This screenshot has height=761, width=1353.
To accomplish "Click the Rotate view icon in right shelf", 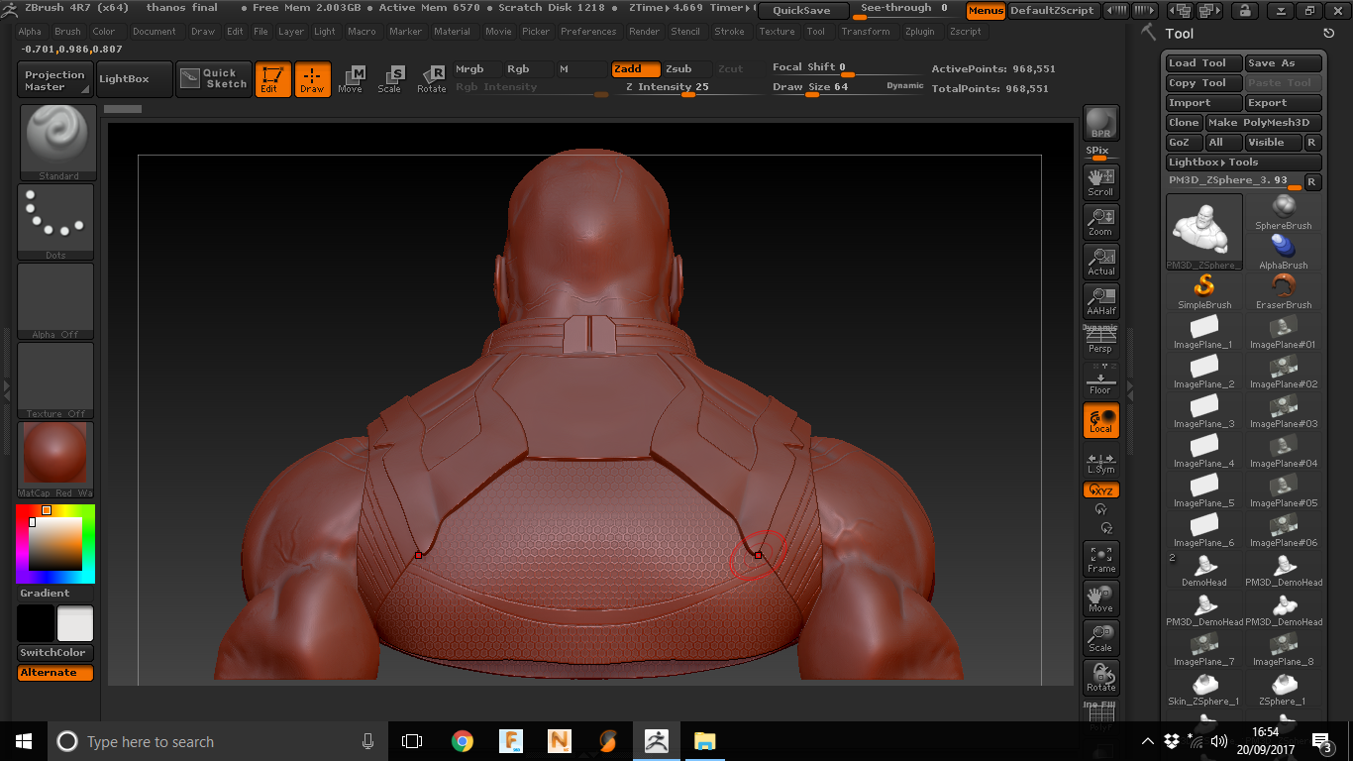I will coord(1100,677).
